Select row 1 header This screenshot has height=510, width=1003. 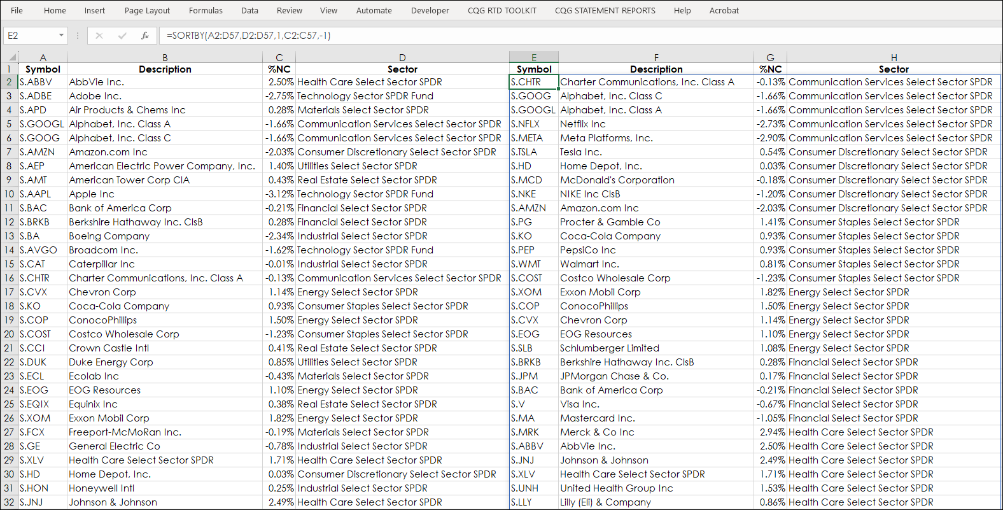click(x=9, y=69)
